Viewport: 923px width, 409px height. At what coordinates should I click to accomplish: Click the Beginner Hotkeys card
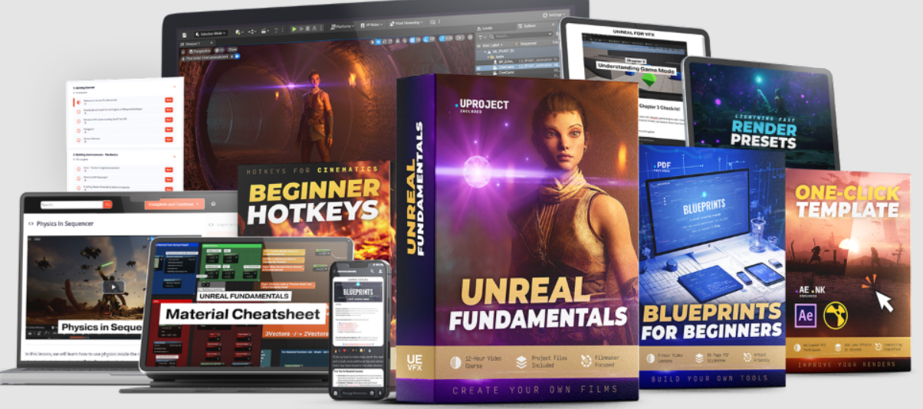314,201
